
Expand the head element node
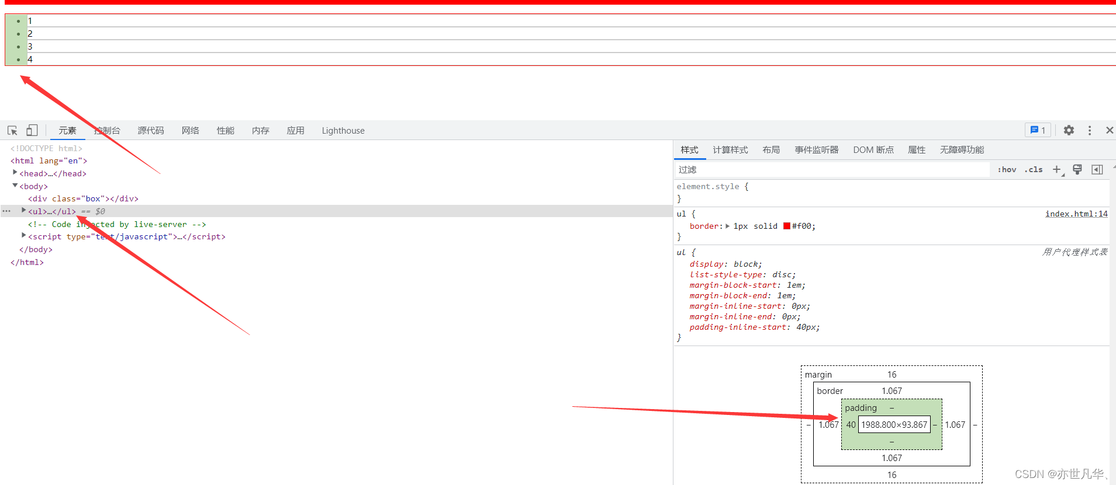click(x=15, y=173)
